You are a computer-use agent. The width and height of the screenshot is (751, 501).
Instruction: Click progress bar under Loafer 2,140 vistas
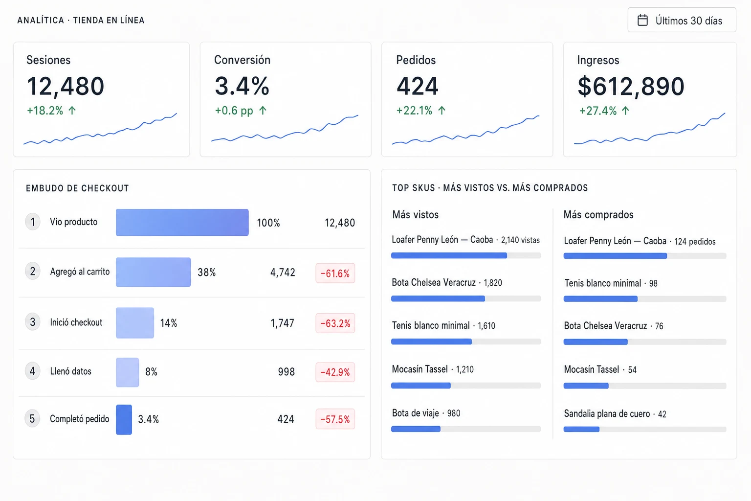[466, 255]
